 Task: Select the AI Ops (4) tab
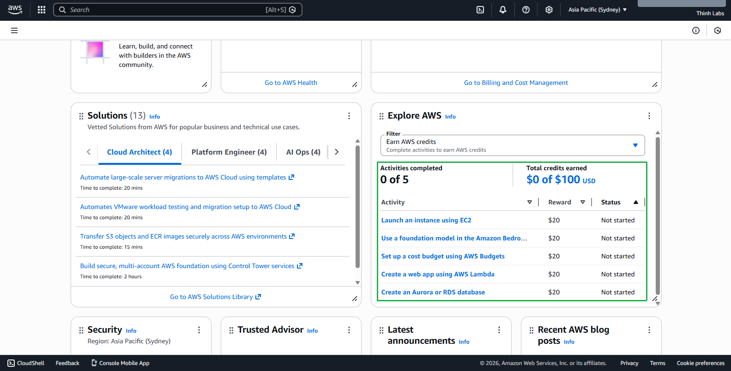[x=303, y=152]
